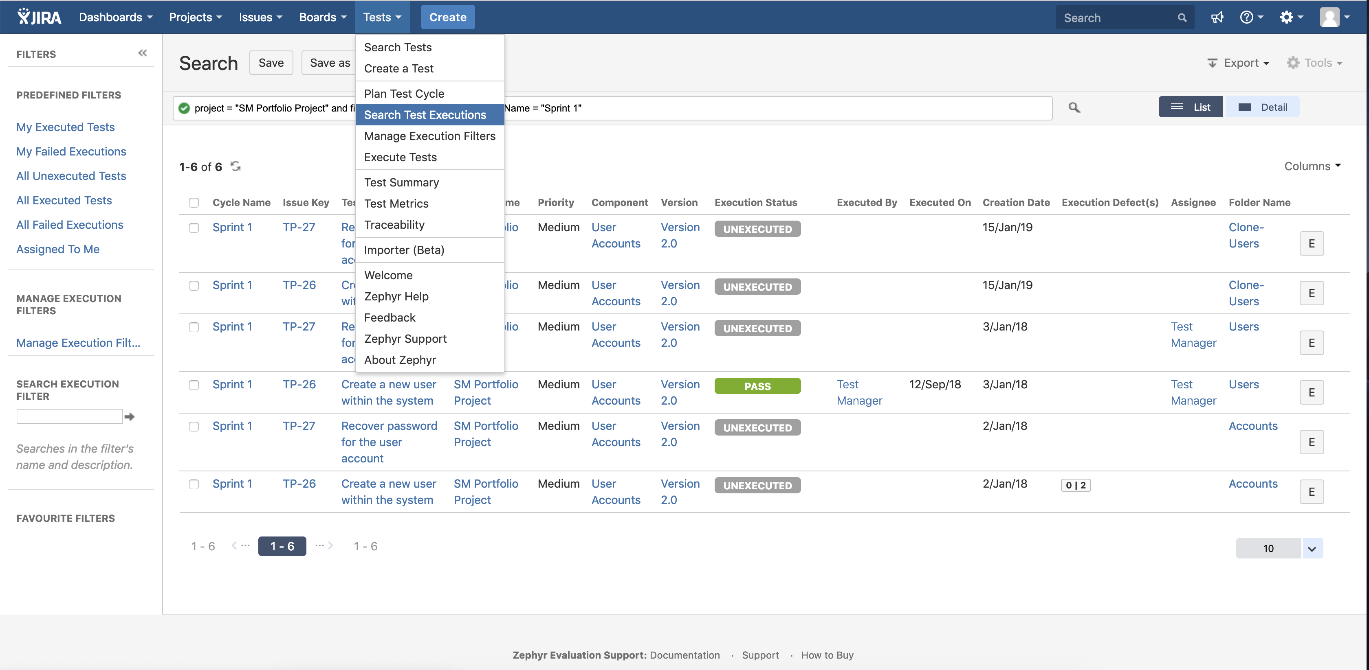Select Plan Test Cycle from Tests menu
This screenshot has width=1369, height=670.
tap(404, 94)
